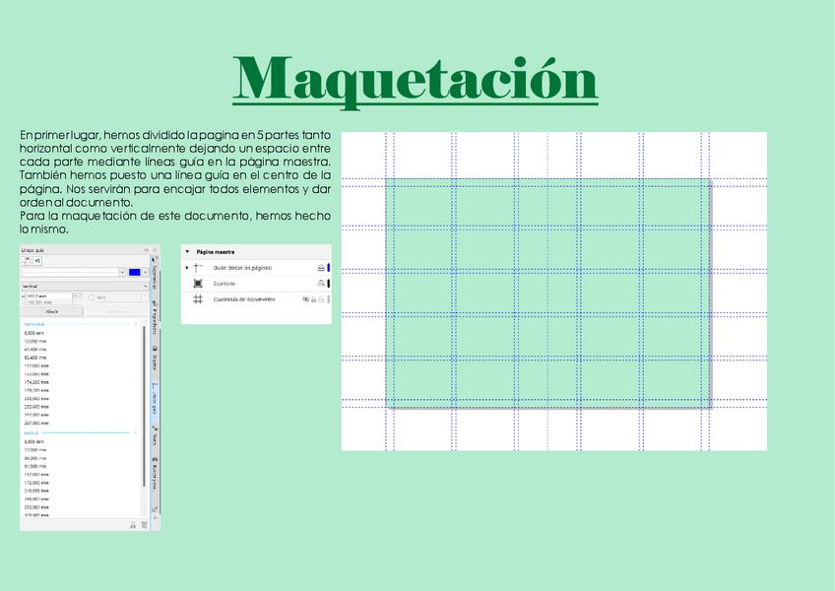Select the 61,400 mm horizontal guideline entry
The width and height of the screenshot is (835, 591).
click(x=36, y=350)
